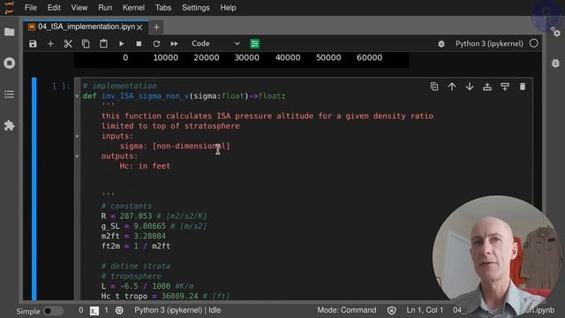Viewport: 565px width, 318px height.
Task: Click the line R = 287.053
Action: point(154,216)
